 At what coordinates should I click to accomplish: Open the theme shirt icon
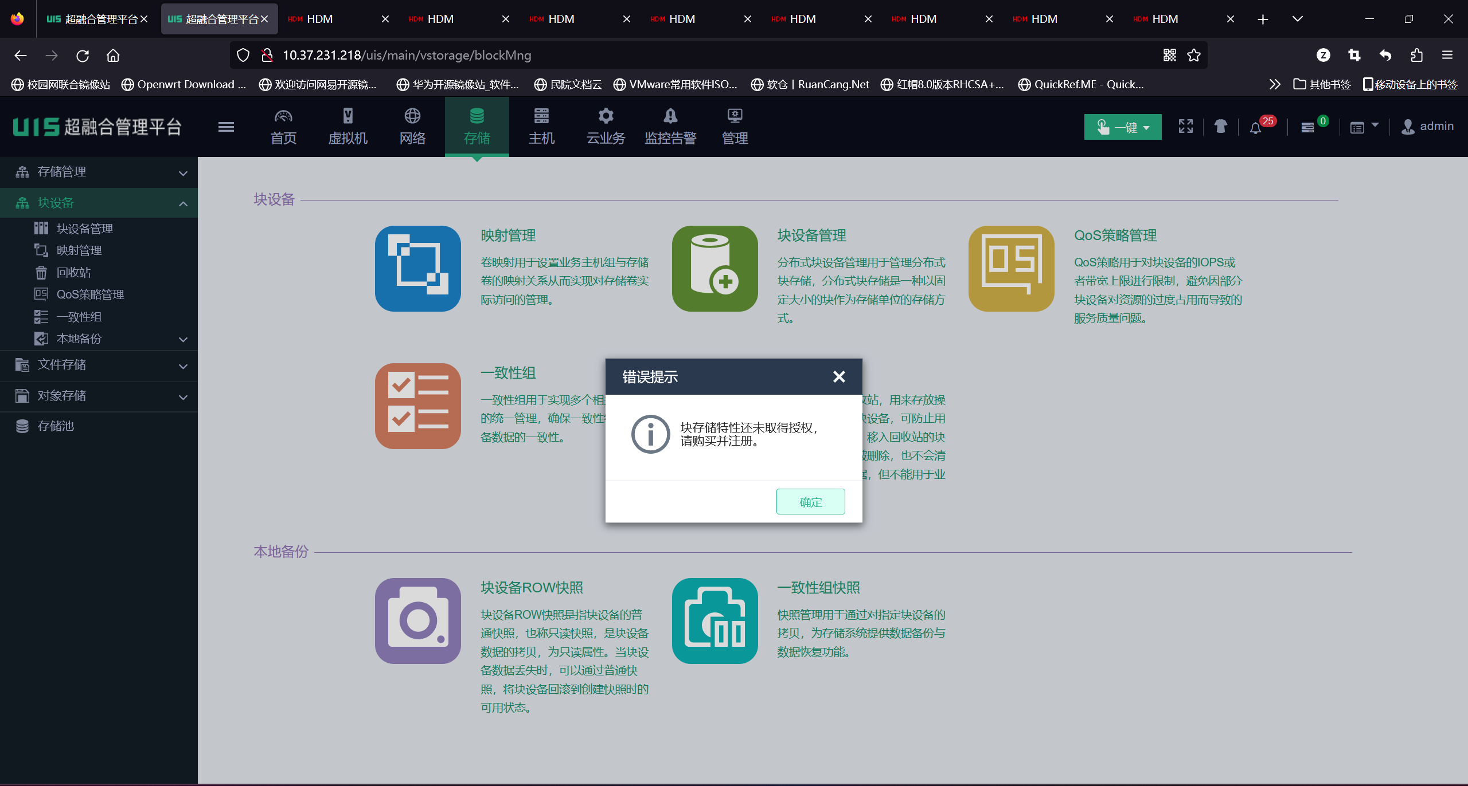click(1220, 127)
